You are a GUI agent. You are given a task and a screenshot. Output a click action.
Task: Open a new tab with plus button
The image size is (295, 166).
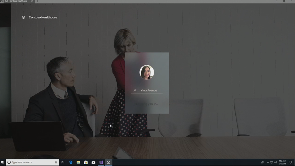[x=37, y=1]
